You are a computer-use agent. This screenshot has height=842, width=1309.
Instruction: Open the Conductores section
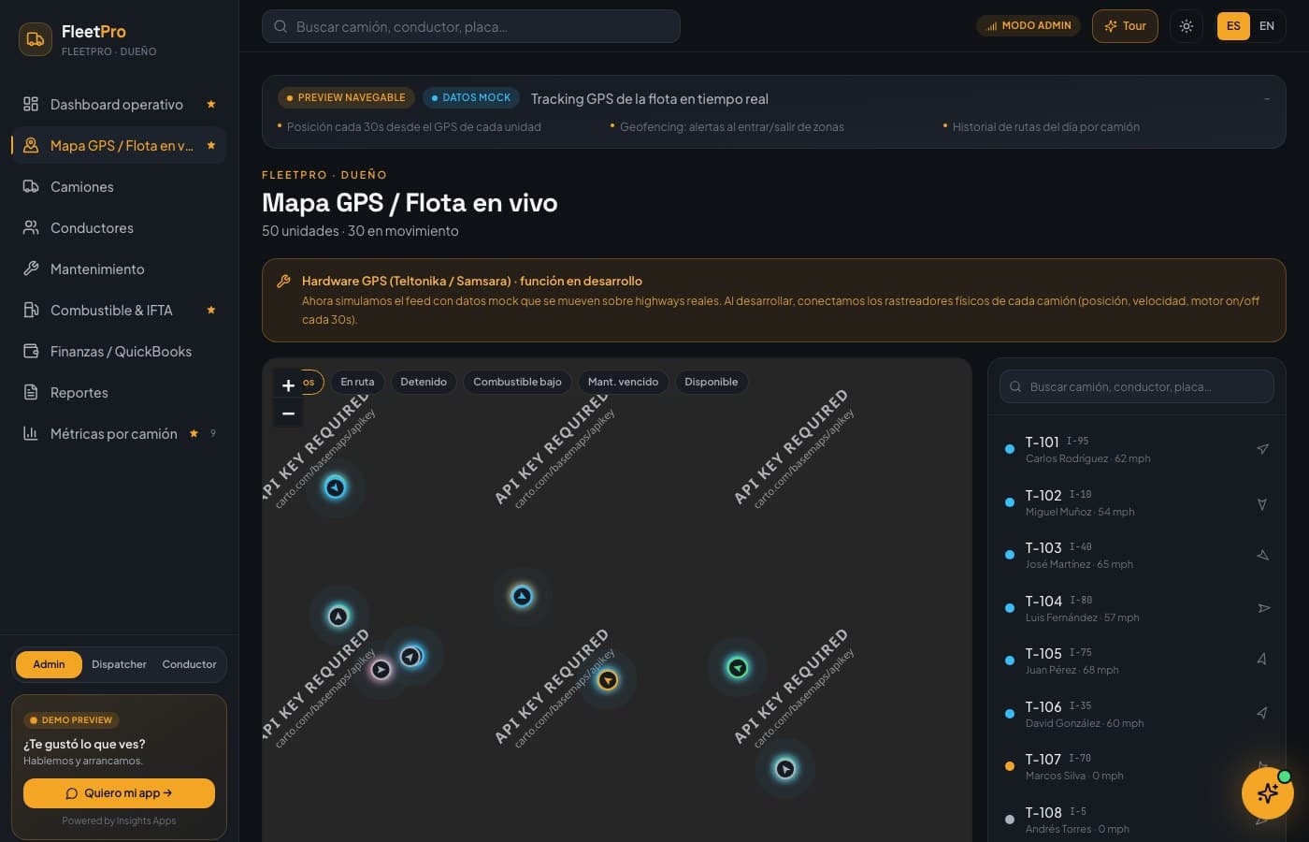(x=119, y=227)
